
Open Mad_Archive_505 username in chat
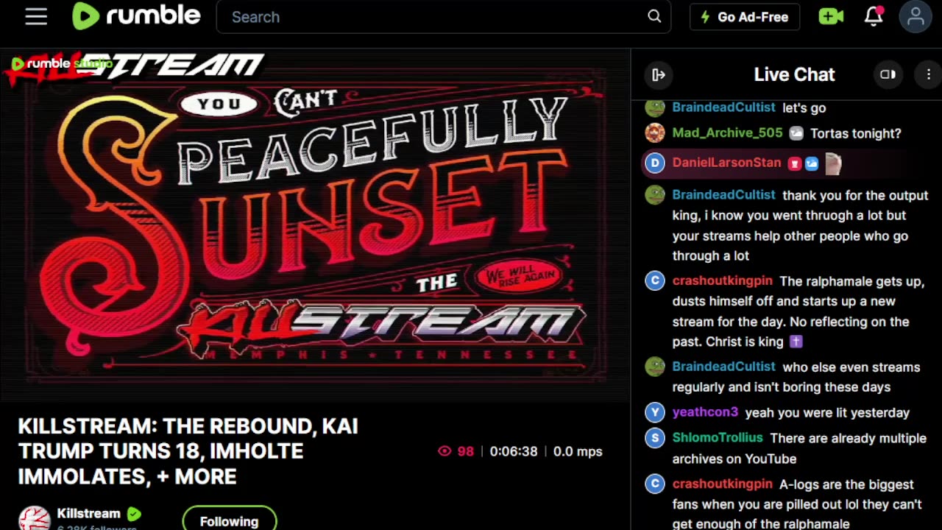727,133
